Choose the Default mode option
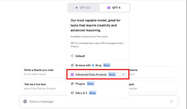This screenshot has height=109, width=187. click(98, 56)
